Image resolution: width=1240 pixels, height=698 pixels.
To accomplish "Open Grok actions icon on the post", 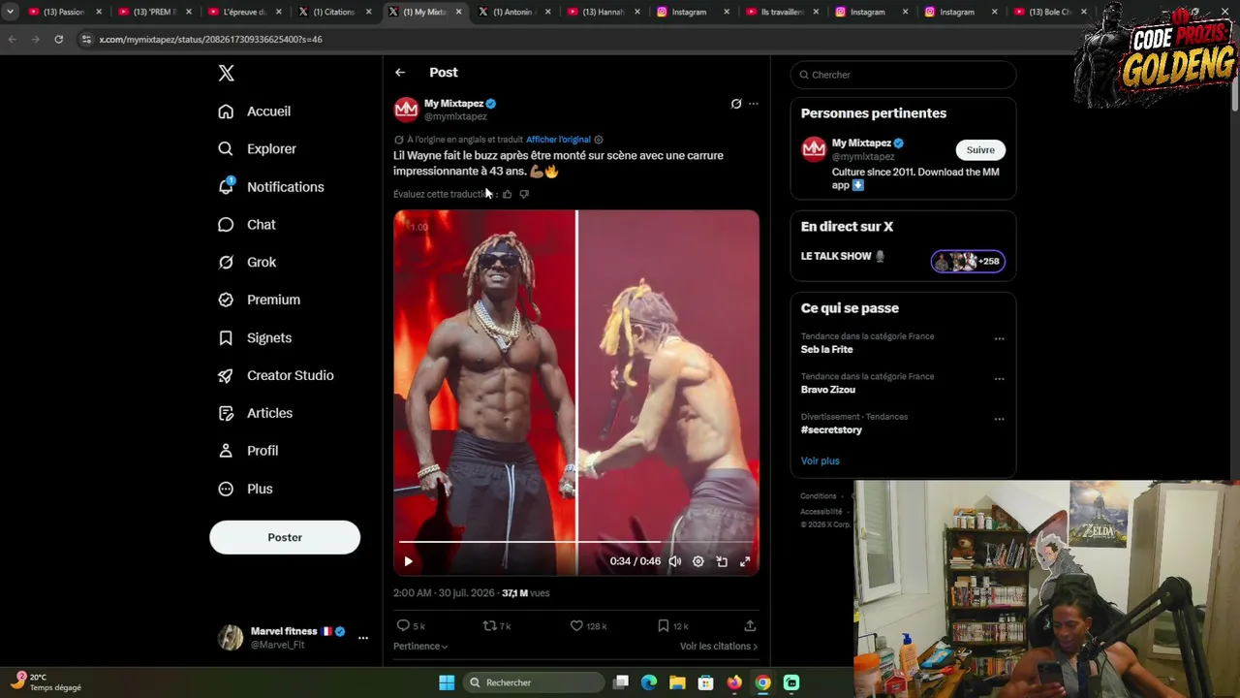I will pos(736,104).
